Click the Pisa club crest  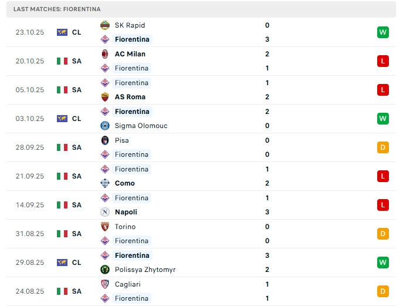[x=105, y=140]
